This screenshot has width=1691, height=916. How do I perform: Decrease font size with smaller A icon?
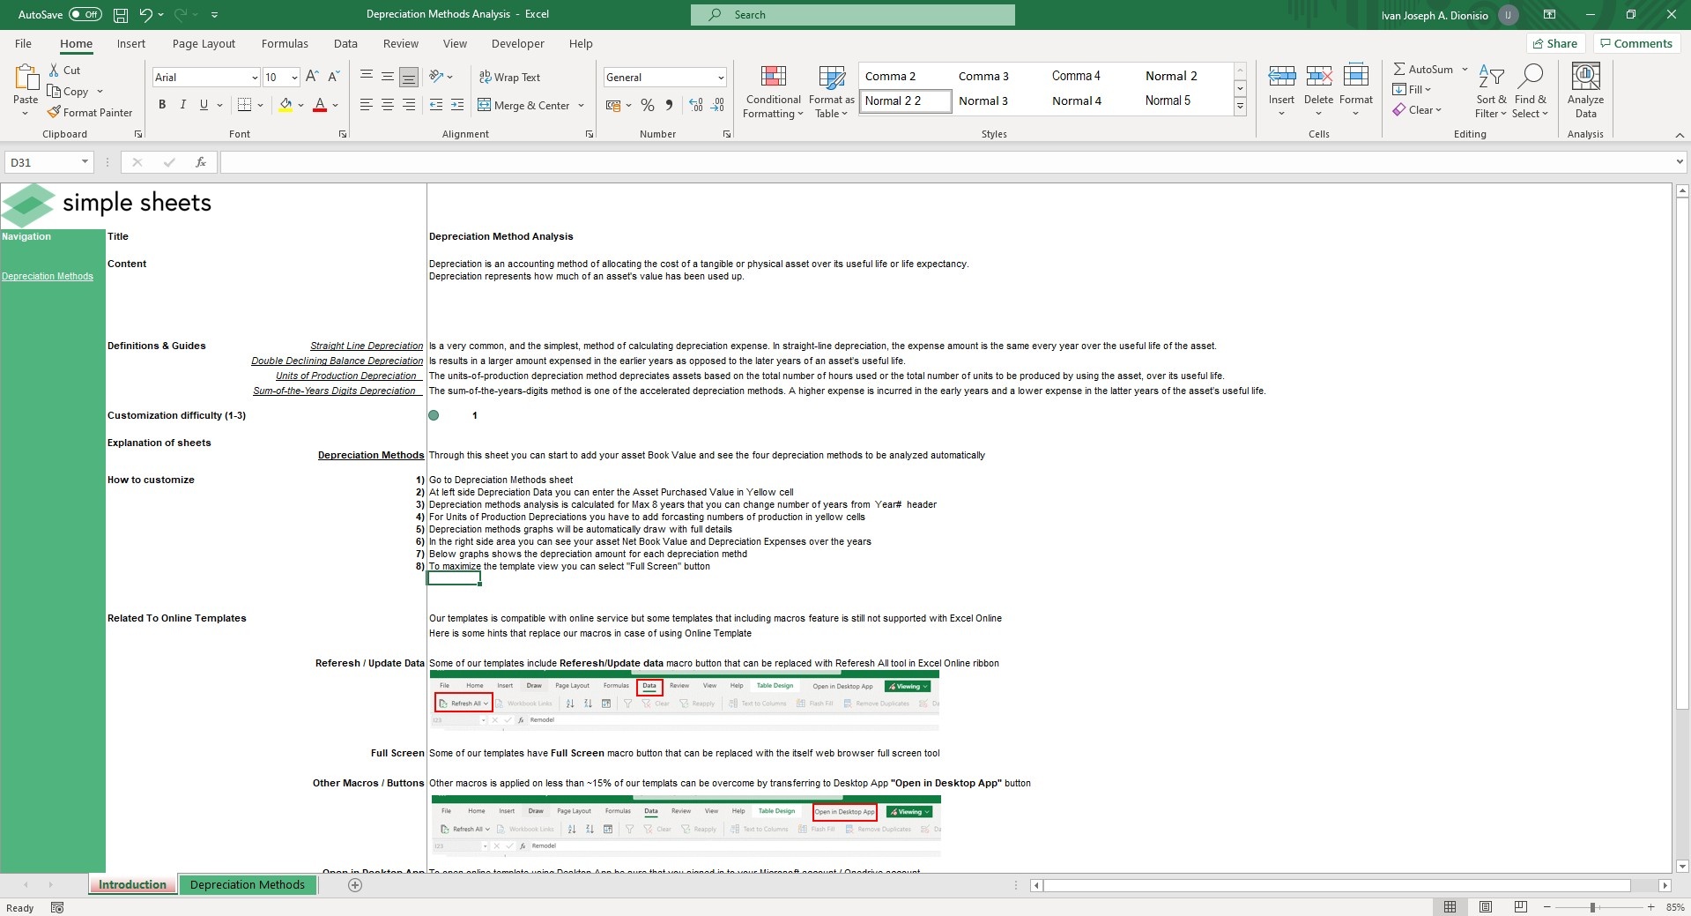pyautogui.click(x=334, y=78)
